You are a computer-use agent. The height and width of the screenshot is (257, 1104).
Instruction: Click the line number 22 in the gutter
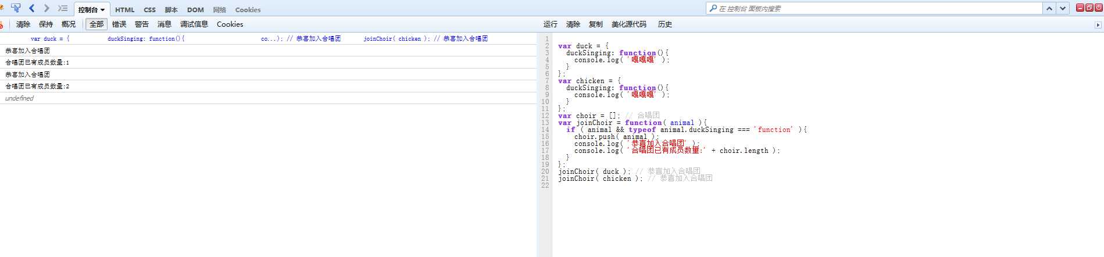click(545, 185)
